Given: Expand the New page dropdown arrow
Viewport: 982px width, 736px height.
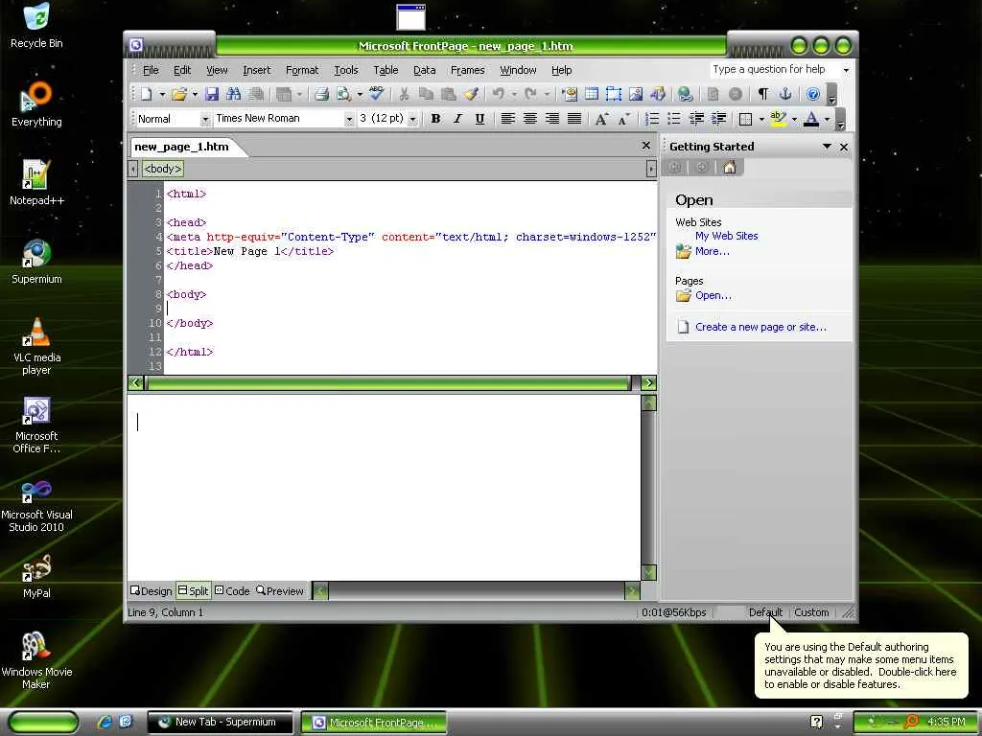Looking at the screenshot, I should pyautogui.click(x=162, y=95).
